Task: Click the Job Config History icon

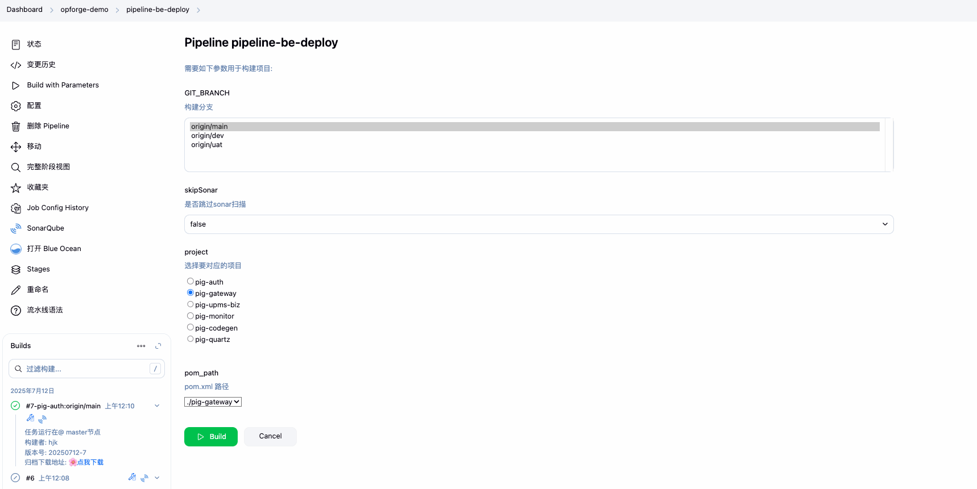Action: click(16, 208)
